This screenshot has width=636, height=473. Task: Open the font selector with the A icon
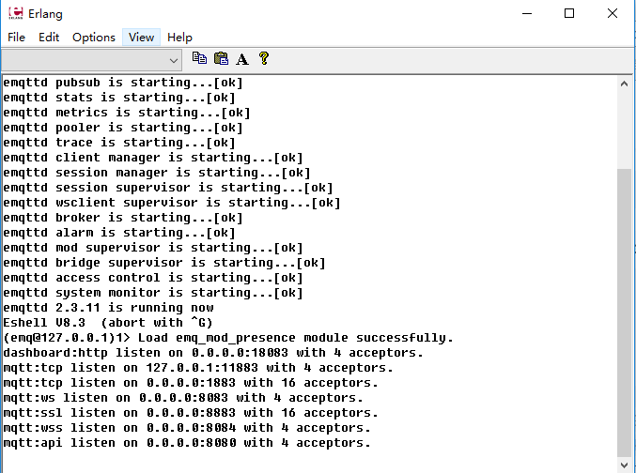[242, 59]
